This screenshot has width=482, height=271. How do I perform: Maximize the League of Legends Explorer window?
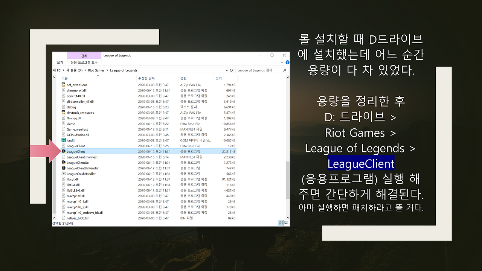(272, 55)
